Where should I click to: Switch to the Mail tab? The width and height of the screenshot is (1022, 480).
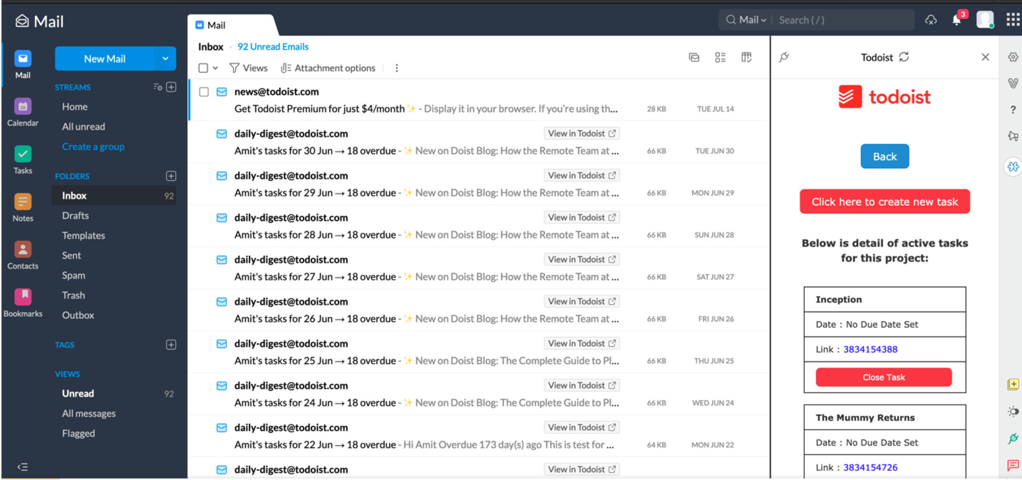[x=211, y=25]
